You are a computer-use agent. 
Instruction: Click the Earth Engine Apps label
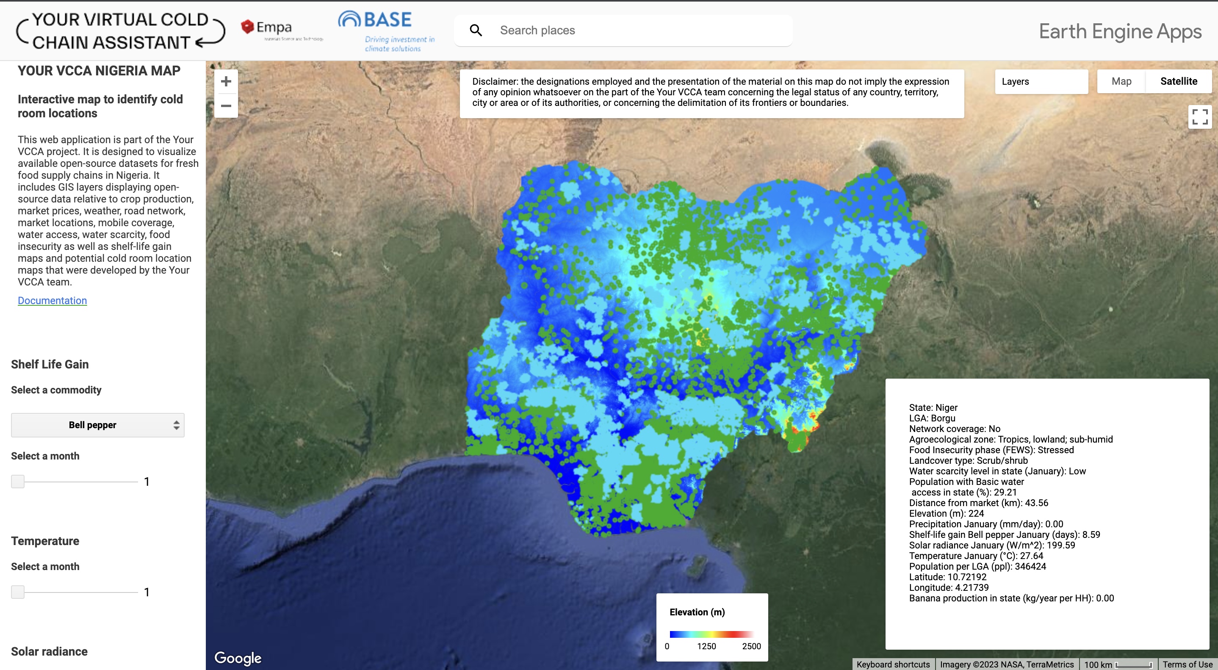pyautogui.click(x=1120, y=31)
